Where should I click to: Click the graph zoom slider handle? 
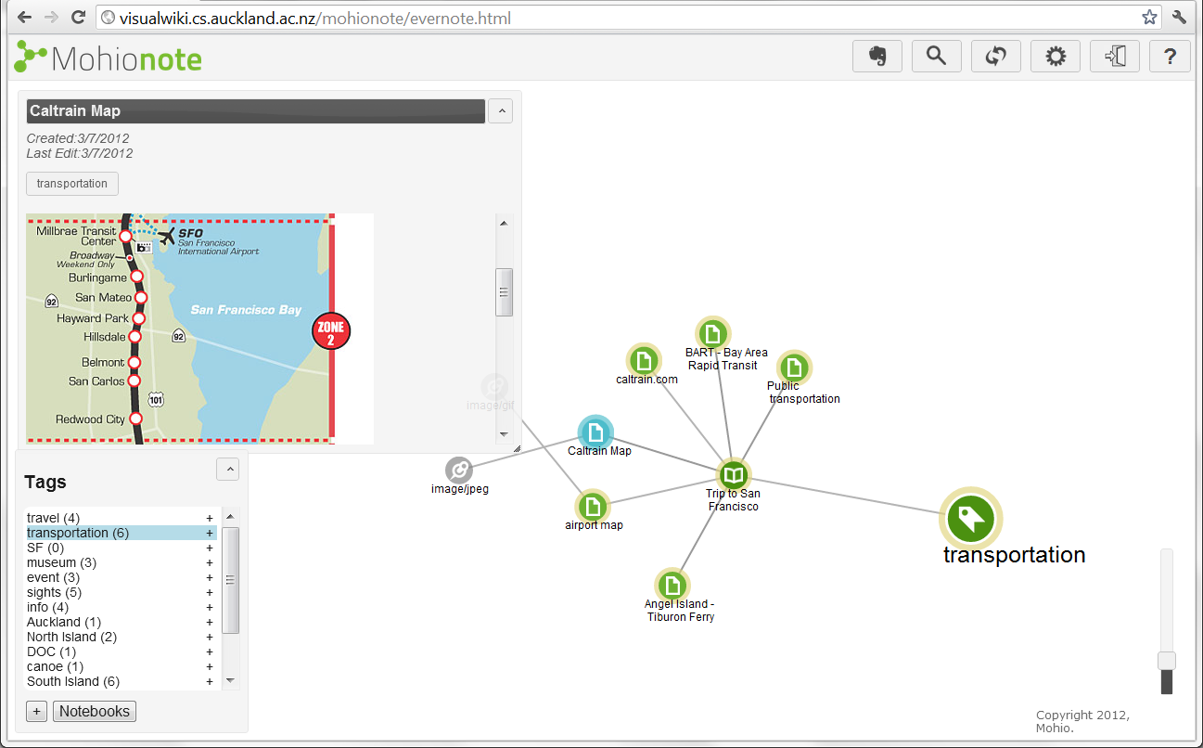(x=1167, y=661)
